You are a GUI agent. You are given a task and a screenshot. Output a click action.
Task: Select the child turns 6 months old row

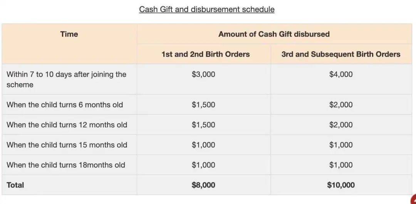pyautogui.click(x=65, y=105)
